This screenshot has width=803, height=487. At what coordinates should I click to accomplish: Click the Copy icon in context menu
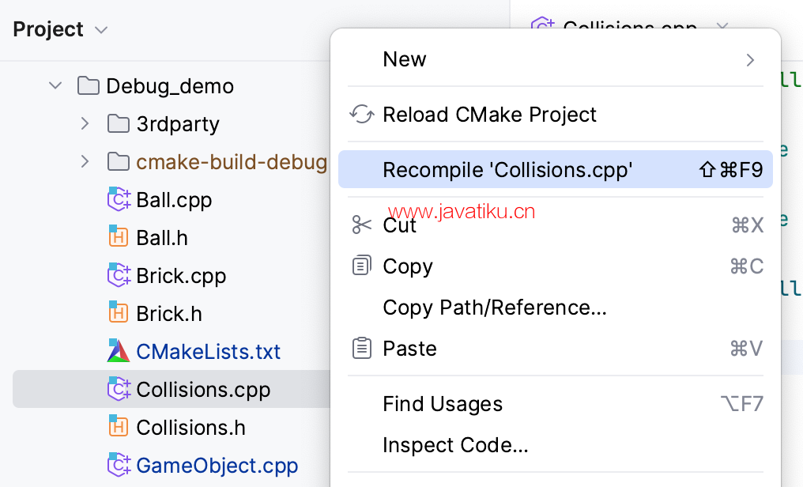(x=361, y=266)
